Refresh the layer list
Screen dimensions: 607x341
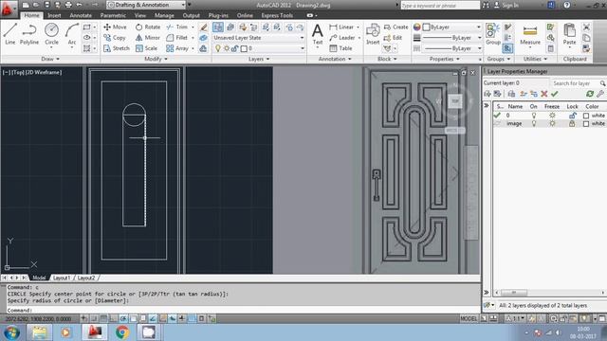[x=590, y=94]
